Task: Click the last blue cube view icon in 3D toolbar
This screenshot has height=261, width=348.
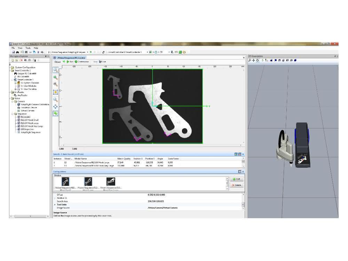Action: click(295, 60)
